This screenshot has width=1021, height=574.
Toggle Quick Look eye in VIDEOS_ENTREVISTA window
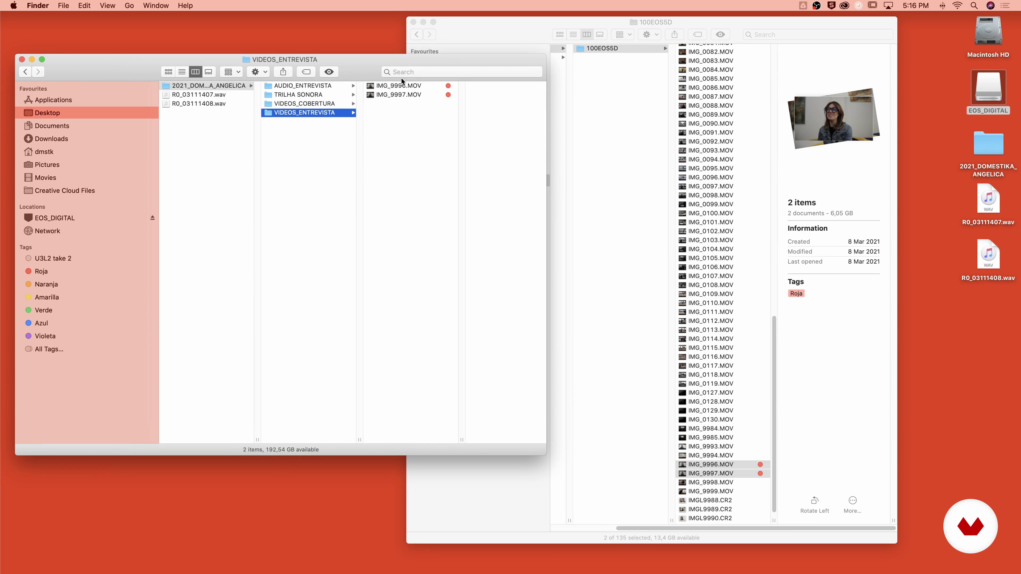329,72
